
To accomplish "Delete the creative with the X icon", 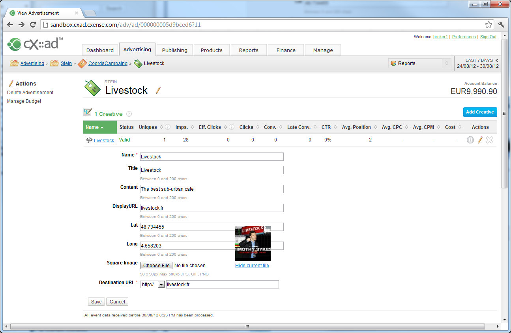I will click(x=489, y=140).
